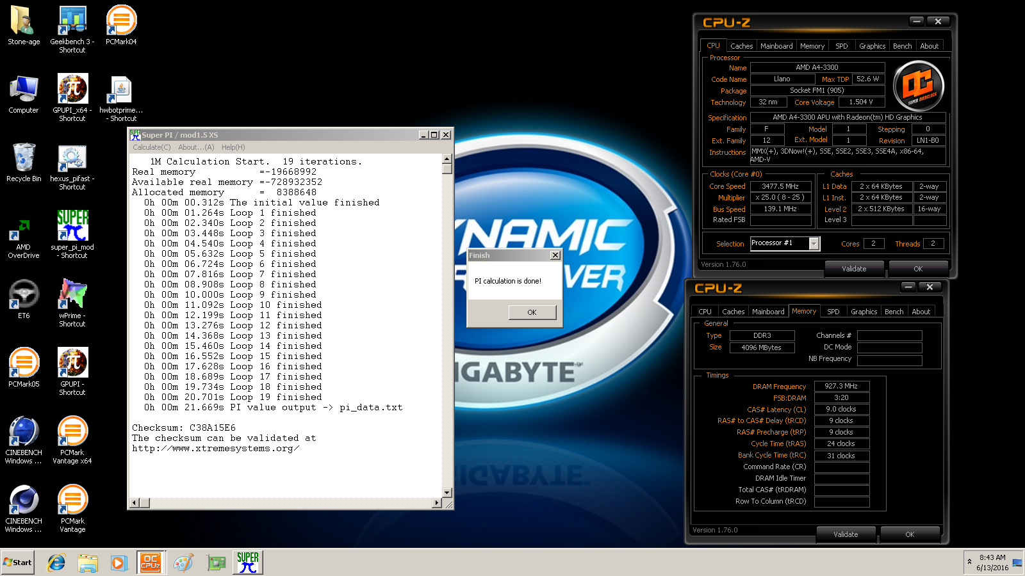The width and height of the screenshot is (1025, 576).
Task: Open the Calculate(C) menu in Super PI
Action: click(x=151, y=147)
